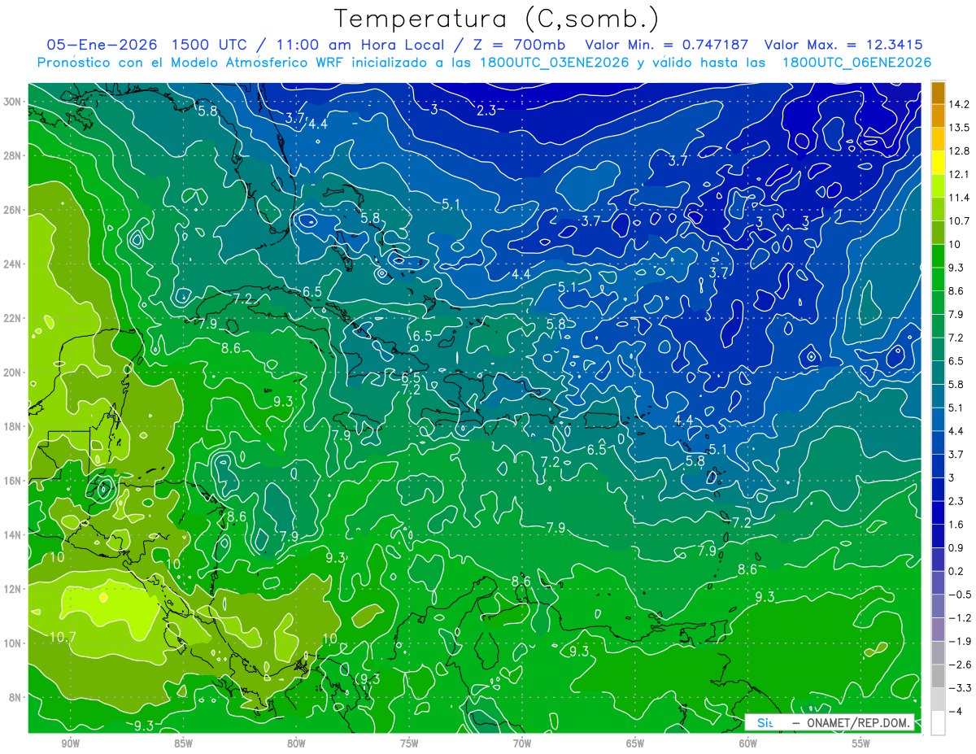Viewport: 976px width, 754px height.
Task: Click the longitude axis label "75W"
Action: pyautogui.click(x=409, y=743)
